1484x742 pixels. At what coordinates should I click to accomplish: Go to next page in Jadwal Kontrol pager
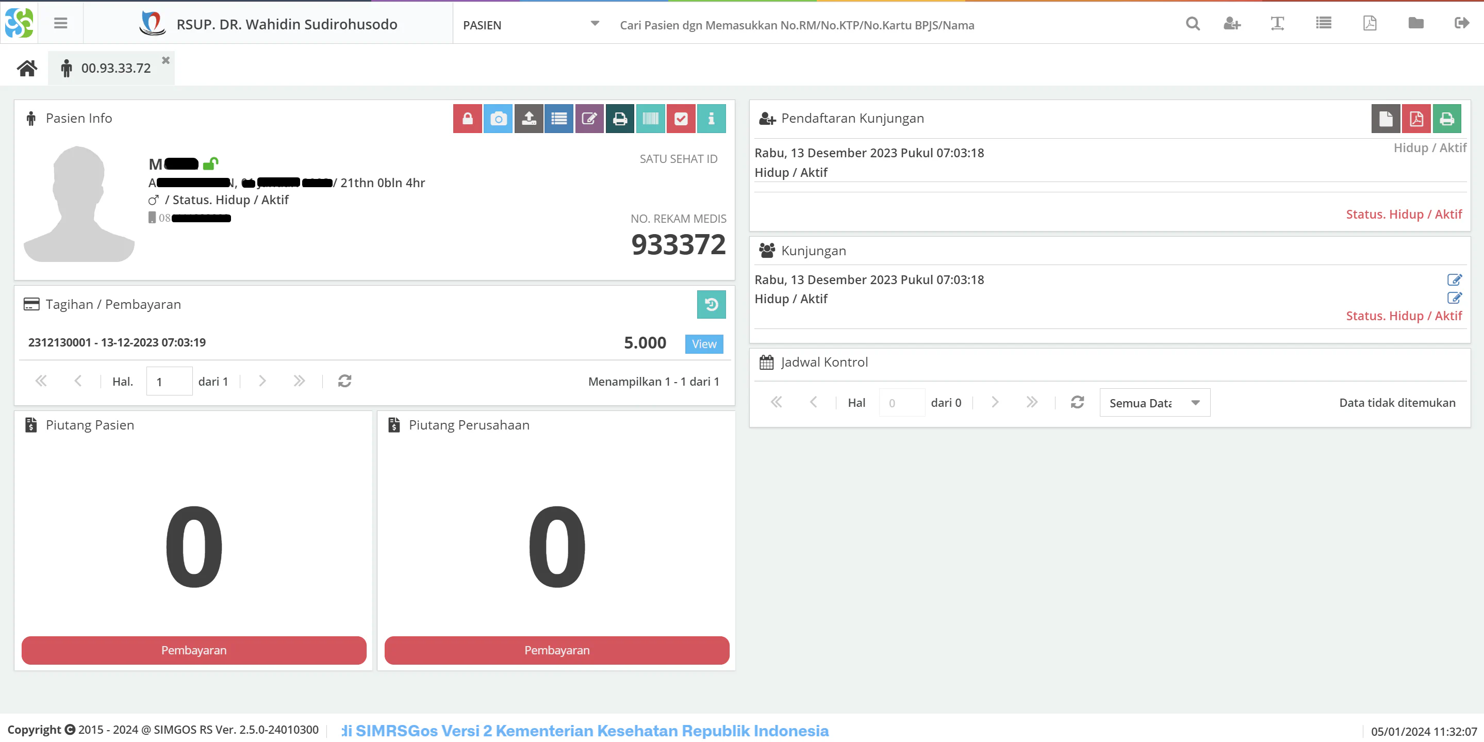995,402
